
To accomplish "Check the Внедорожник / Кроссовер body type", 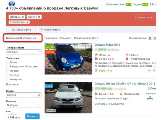I will click(8, 67).
